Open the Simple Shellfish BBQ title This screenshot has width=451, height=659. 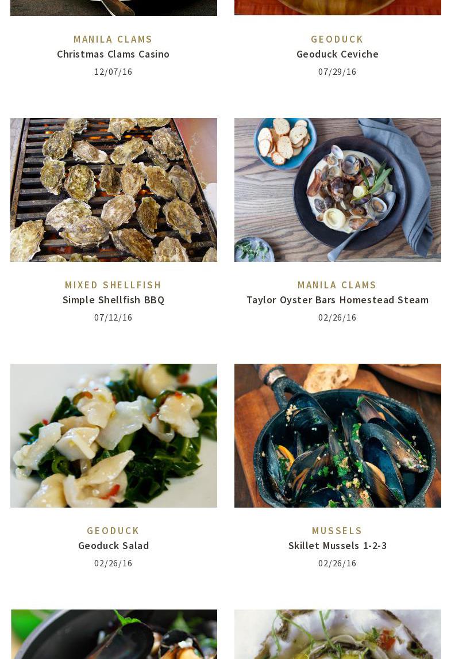tap(113, 300)
